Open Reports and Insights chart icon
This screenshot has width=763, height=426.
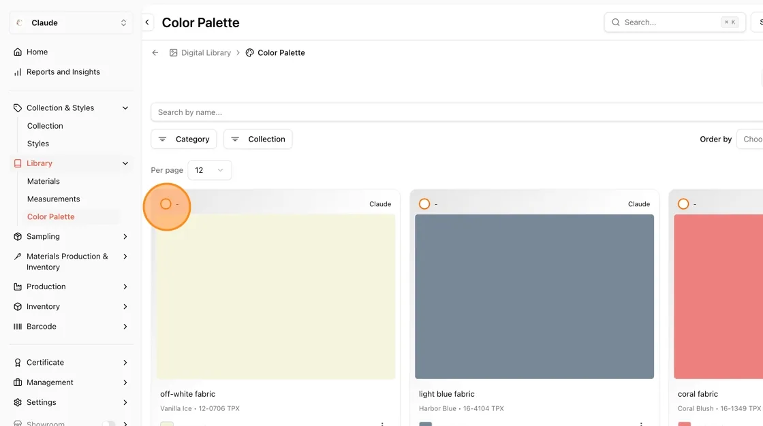(x=18, y=72)
